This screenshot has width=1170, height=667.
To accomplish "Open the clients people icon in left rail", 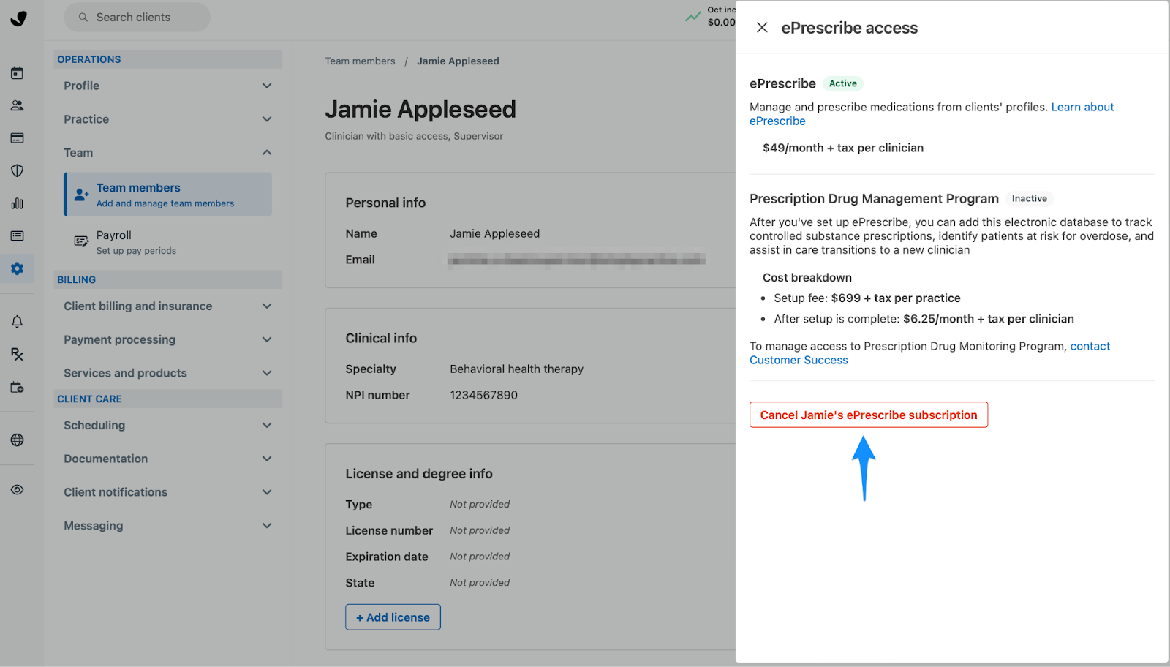I will [x=18, y=105].
